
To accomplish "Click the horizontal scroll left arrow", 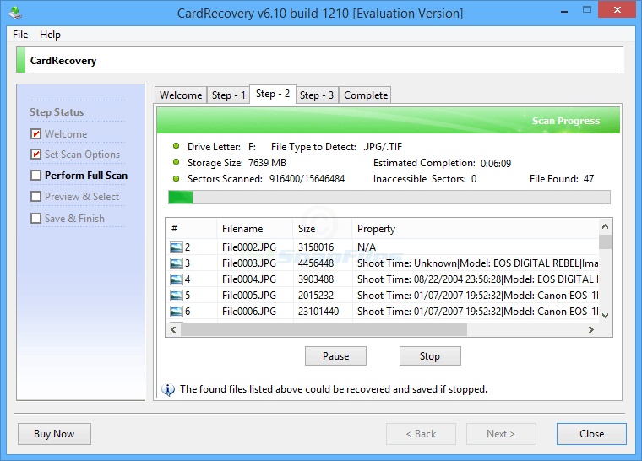I will tap(174, 329).
